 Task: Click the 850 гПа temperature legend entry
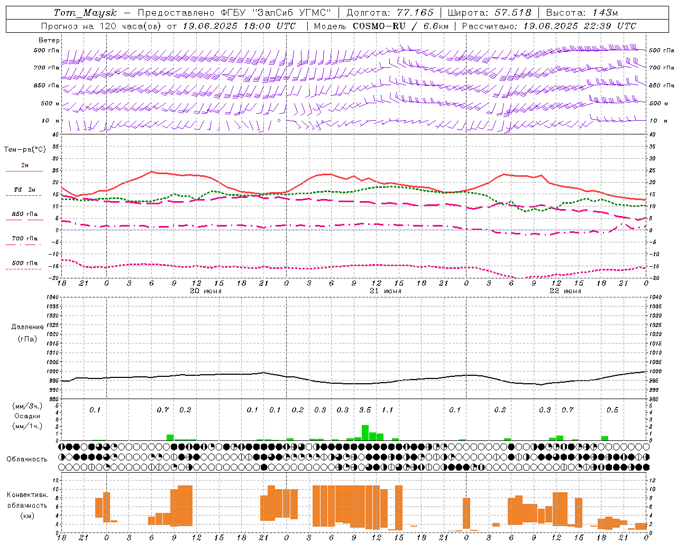[x=24, y=214]
